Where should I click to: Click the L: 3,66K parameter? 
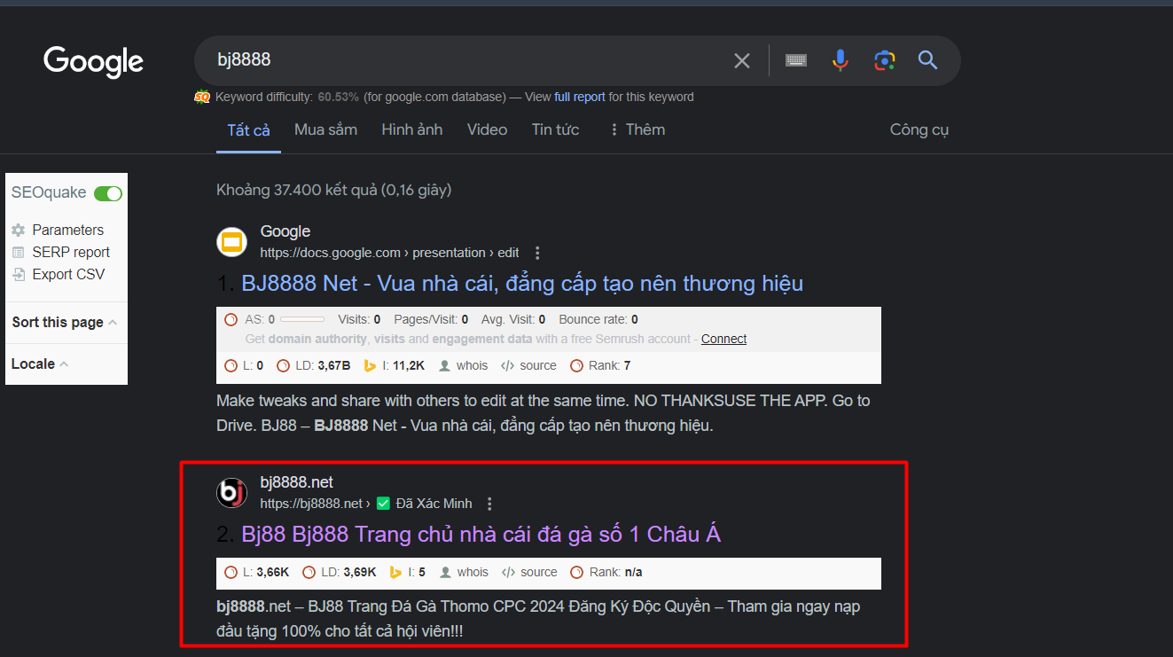click(x=257, y=572)
